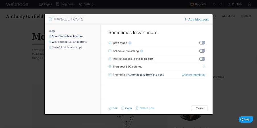Click Delete post

145,108
